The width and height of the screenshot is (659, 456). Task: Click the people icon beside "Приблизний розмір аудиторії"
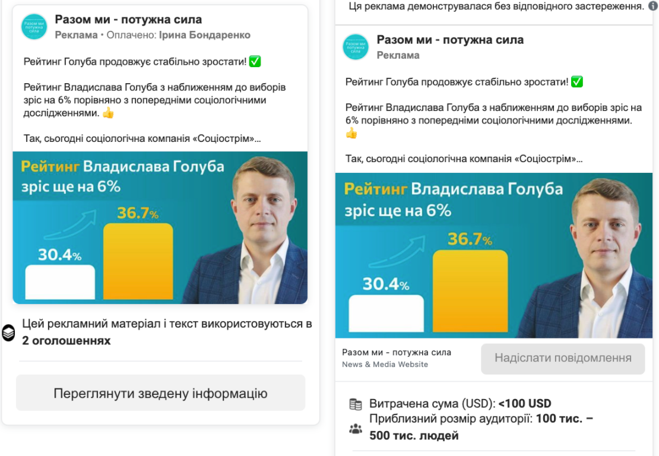(356, 429)
